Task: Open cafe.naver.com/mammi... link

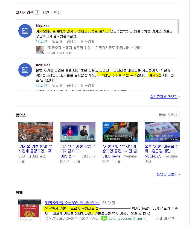Action: 129,219
